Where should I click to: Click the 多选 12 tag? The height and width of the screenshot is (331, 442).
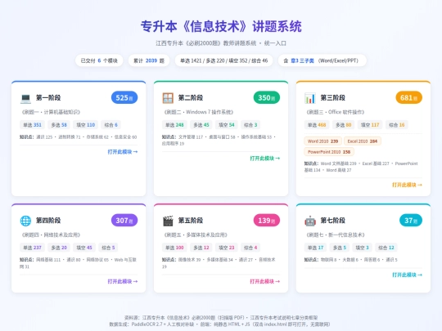pos(201,248)
